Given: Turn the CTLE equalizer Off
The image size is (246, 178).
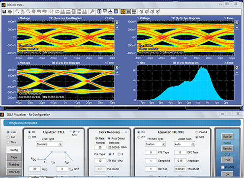Looking at the screenshot, I should click(30, 137).
